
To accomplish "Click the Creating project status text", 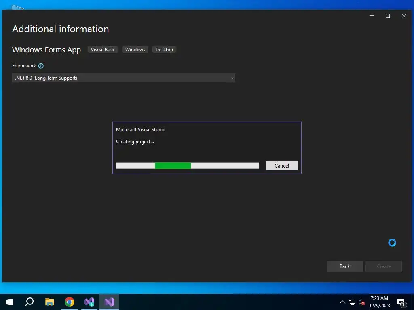I will pyautogui.click(x=135, y=142).
